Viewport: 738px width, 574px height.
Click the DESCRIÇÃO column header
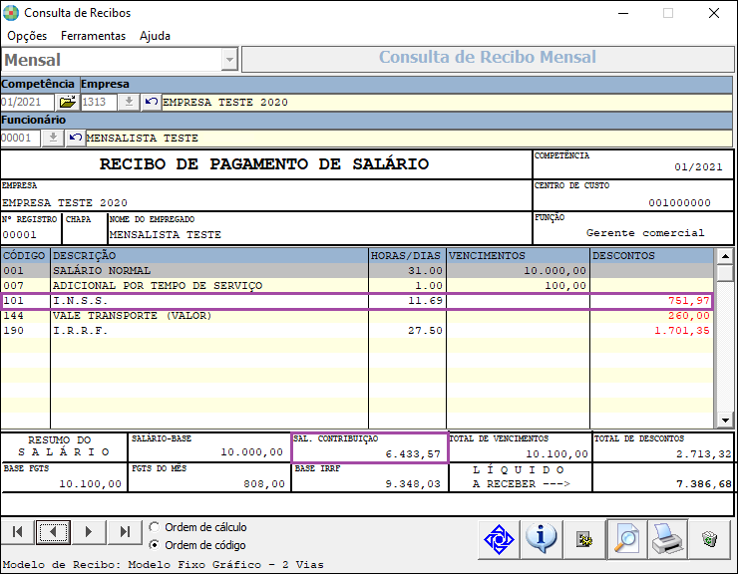(x=209, y=255)
